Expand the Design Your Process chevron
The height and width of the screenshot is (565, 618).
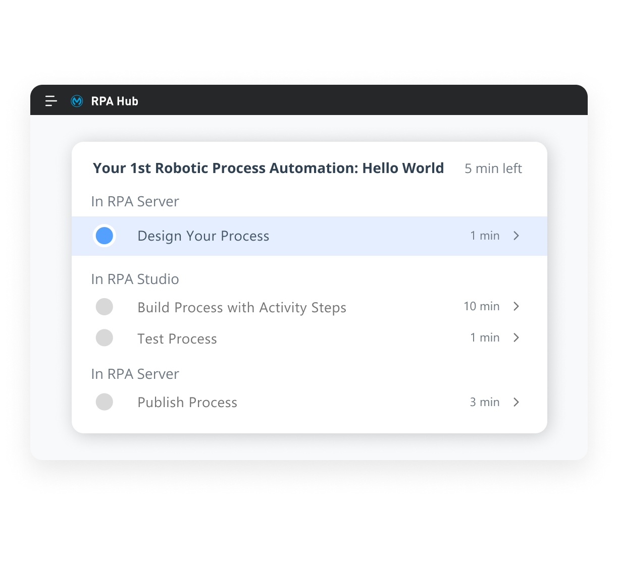coord(516,236)
